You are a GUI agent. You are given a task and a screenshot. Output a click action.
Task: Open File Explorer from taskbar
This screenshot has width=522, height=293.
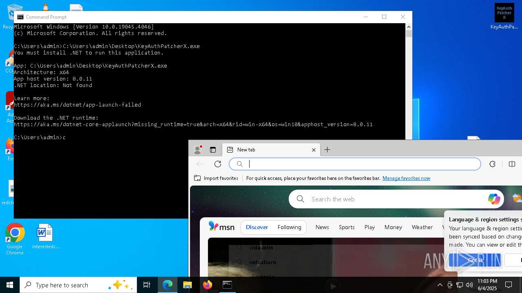[188, 285]
